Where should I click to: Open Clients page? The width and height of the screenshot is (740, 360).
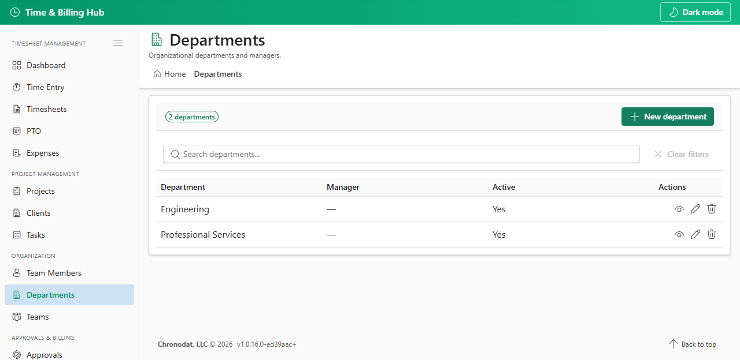69,213
